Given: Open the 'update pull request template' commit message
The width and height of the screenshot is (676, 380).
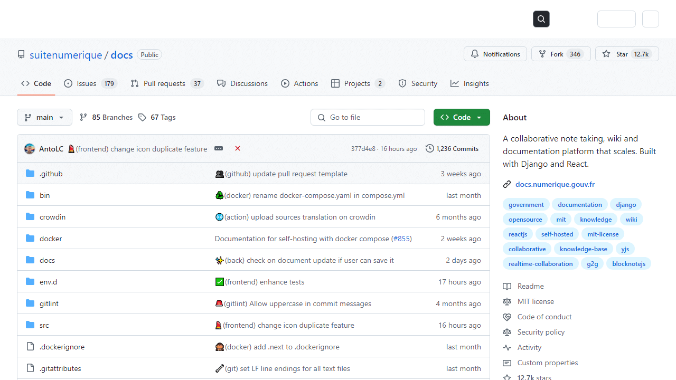Looking at the screenshot, I should pyautogui.click(x=286, y=174).
